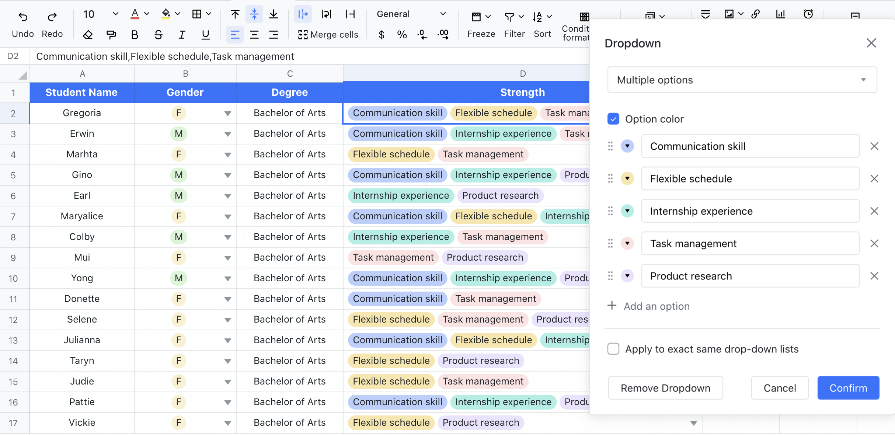Open the Multiple options dropdown
The image size is (895, 435).
(742, 80)
